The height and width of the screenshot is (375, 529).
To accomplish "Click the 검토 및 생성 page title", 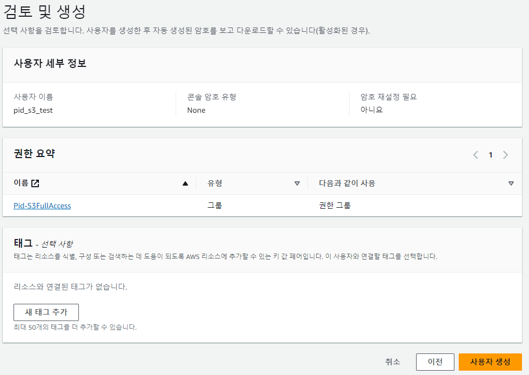I will (44, 12).
